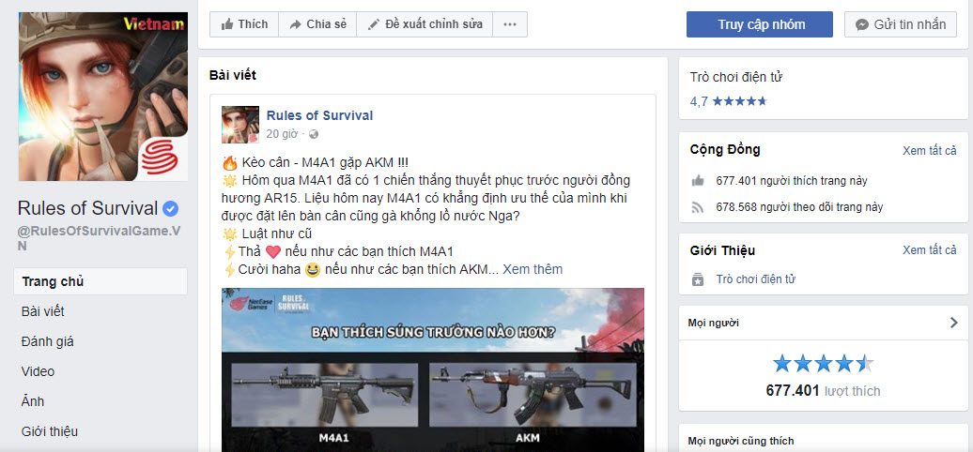The image size is (973, 452).
Task: Click the thumbs-up icon in Thích button
Action: click(227, 24)
